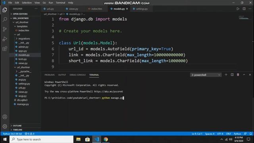Viewport: 254px width, 143px height.
Task: Open Source Control view
Action: pyautogui.click(x=5, y=29)
